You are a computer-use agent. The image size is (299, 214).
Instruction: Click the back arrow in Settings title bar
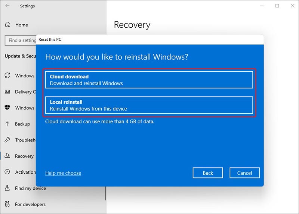(7, 6)
